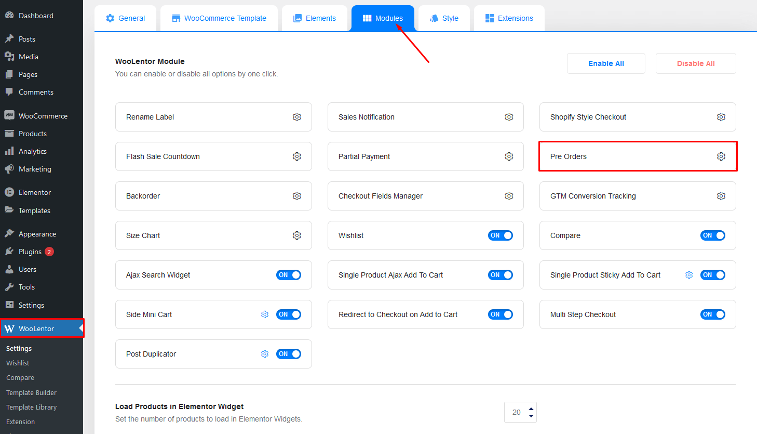Click Size Chart gear icon
Viewport: 757px width, 434px height.
pyautogui.click(x=296, y=235)
